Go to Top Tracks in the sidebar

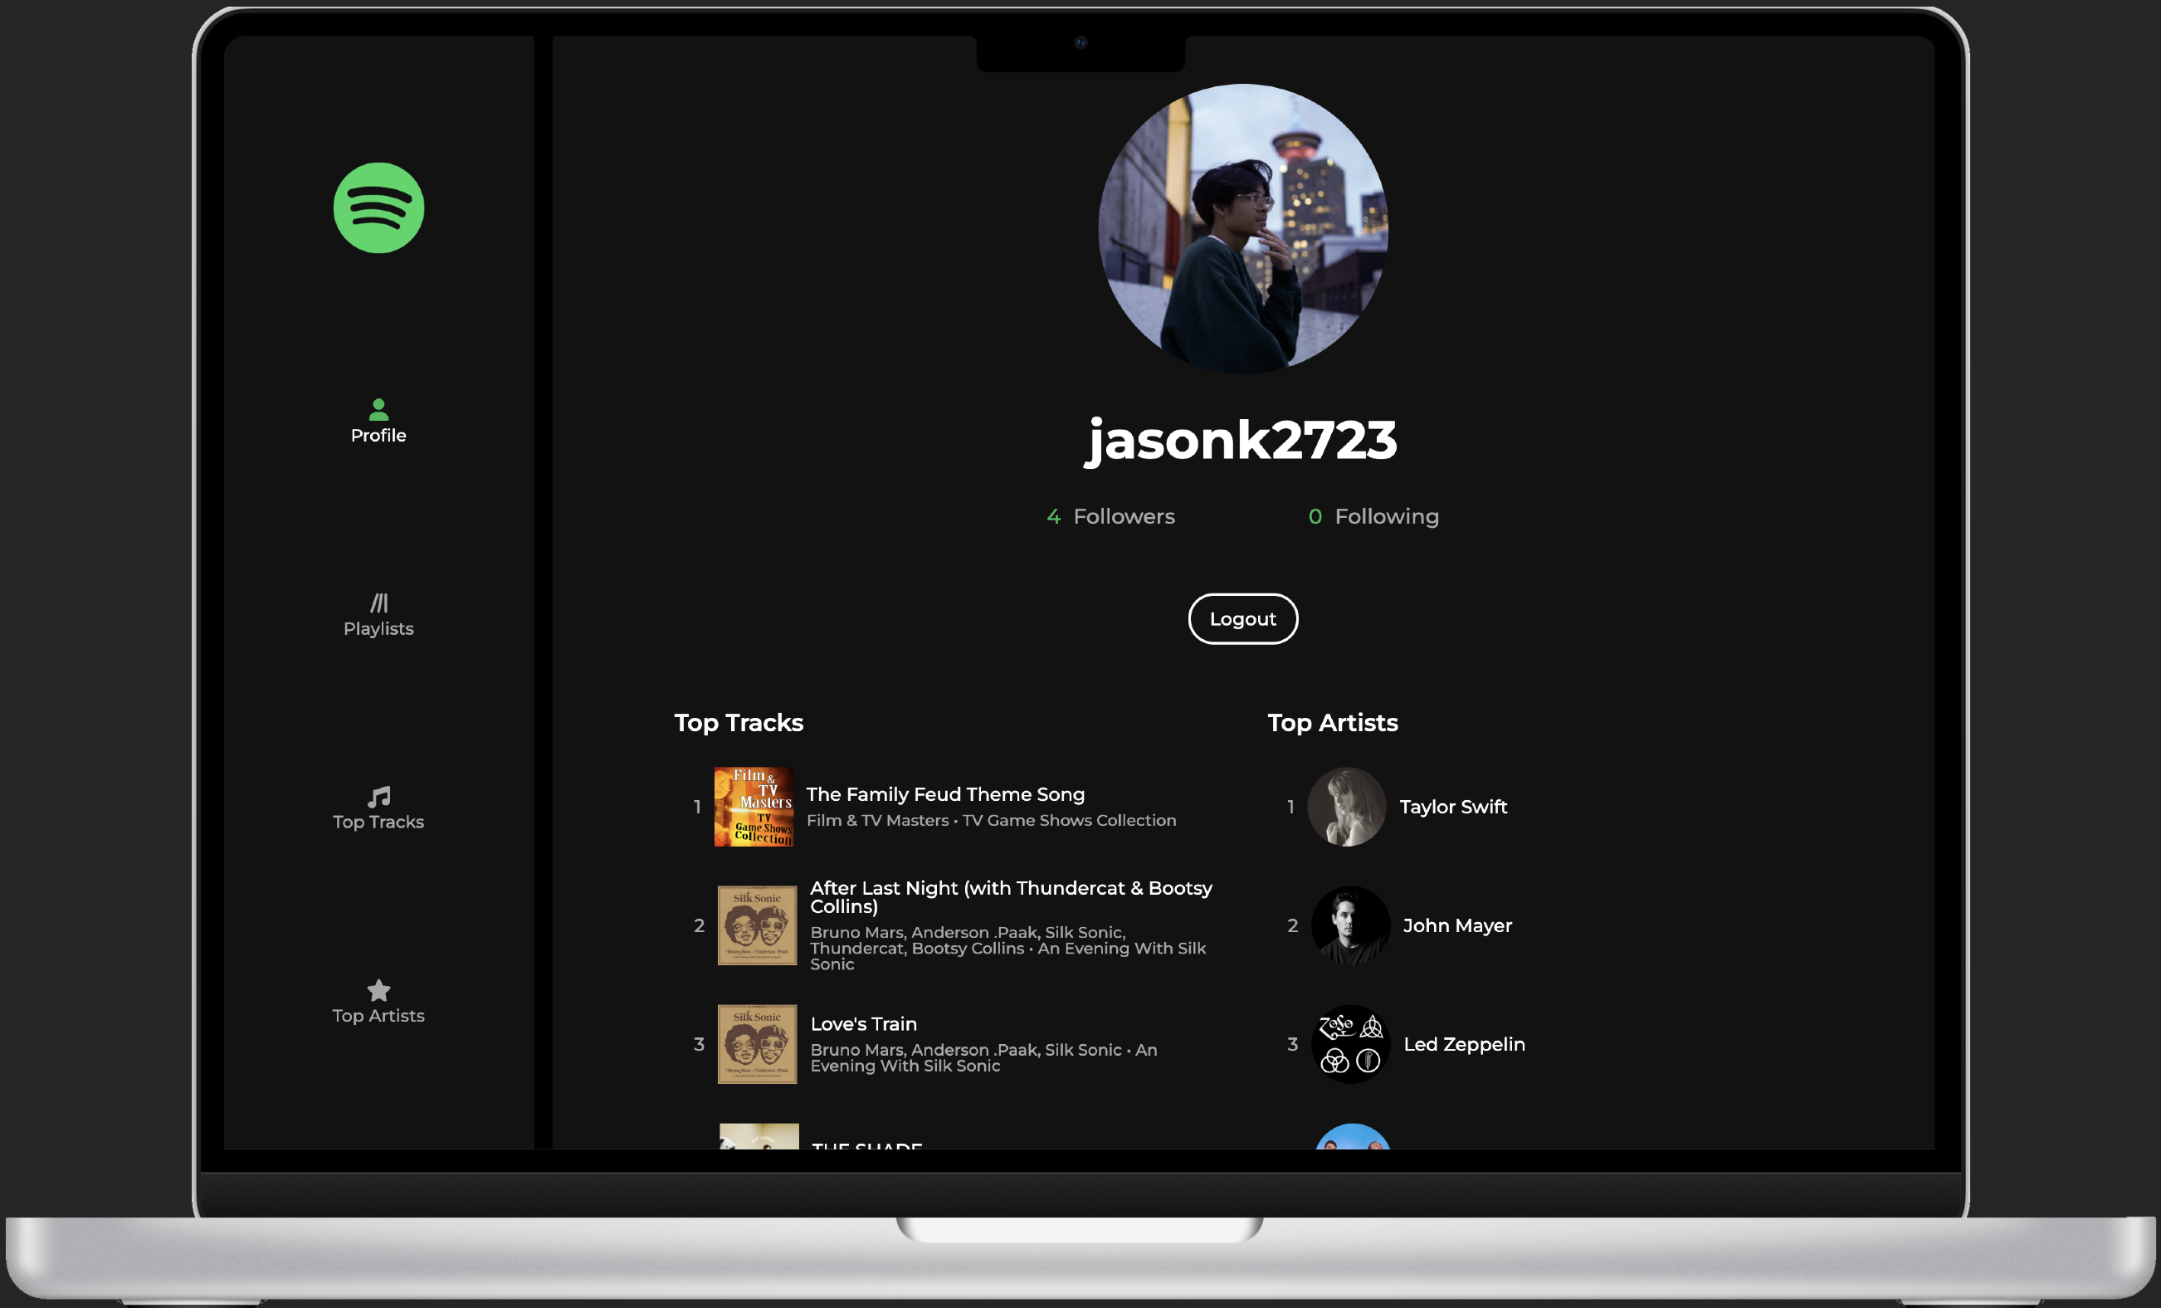tap(379, 822)
